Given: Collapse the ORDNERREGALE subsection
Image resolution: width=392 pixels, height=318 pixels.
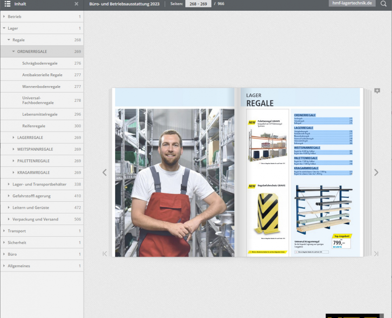Looking at the screenshot, I should pyautogui.click(x=13, y=52).
